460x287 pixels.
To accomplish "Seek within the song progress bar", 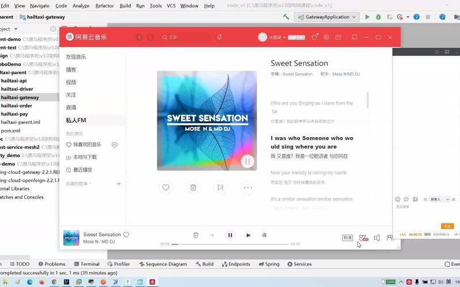I will point(231,244).
